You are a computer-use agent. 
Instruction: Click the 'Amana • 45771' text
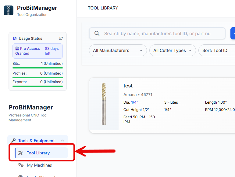[138, 94]
